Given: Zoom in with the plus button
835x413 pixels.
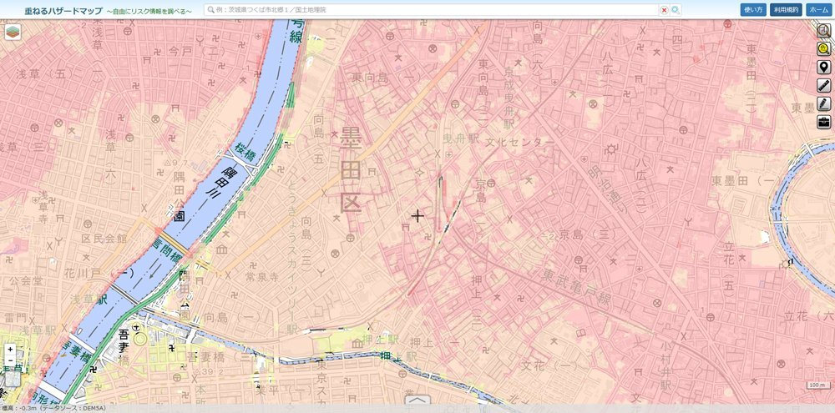Looking at the screenshot, I should coord(10,350).
